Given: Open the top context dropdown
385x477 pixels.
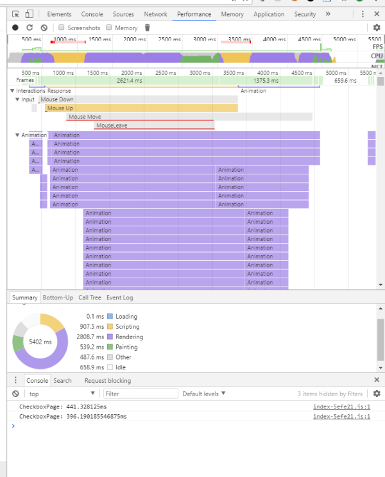Looking at the screenshot, I should [x=62, y=394].
